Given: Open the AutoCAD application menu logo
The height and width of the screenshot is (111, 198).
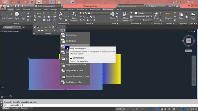Looking at the screenshot, I should pos(2,7).
